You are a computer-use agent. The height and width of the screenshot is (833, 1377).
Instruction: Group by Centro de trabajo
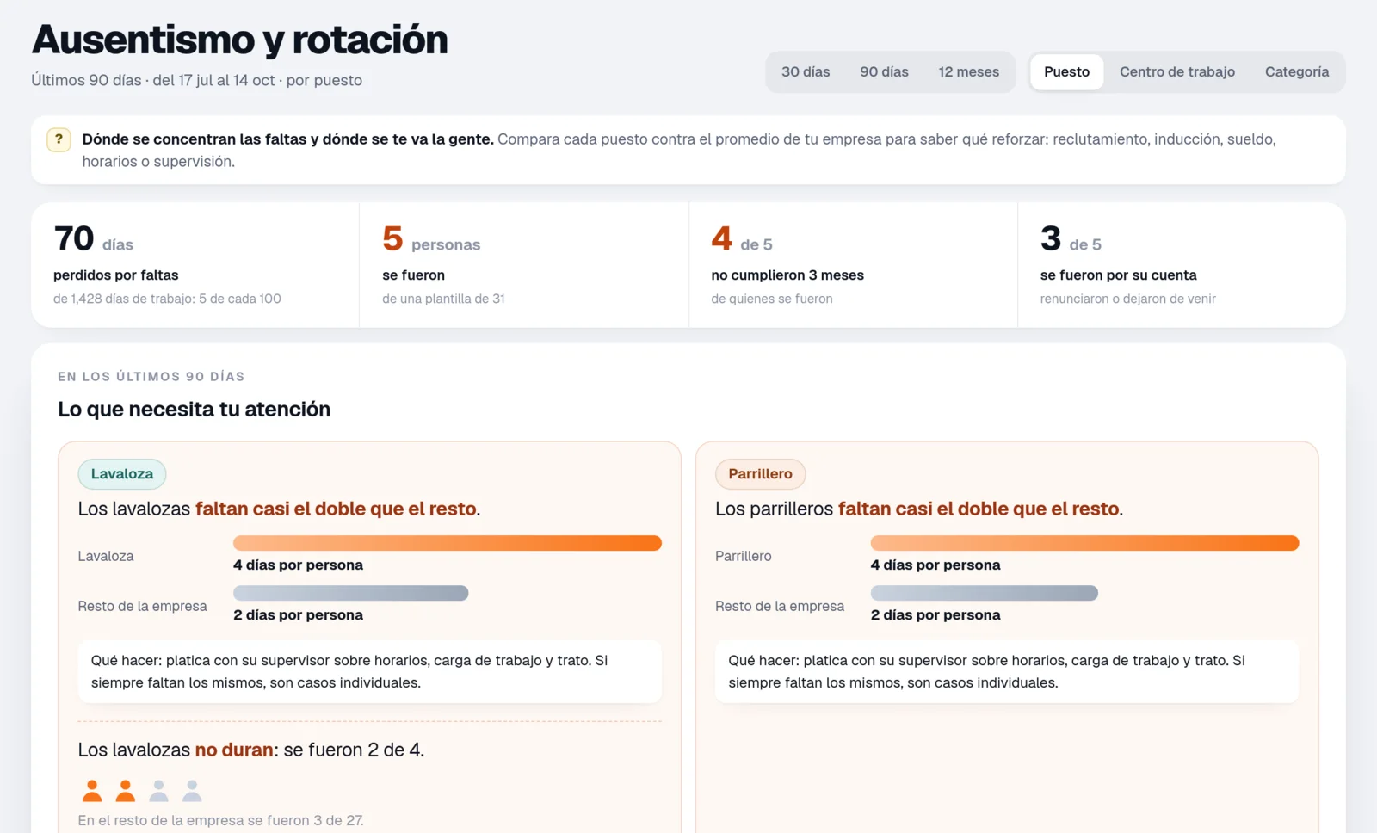pos(1177,72)
